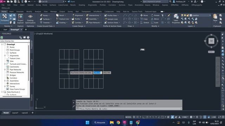225x126 pixels.
Task: Open command line customize wrench
Action: pyautogui.click(x=73, y=106)
